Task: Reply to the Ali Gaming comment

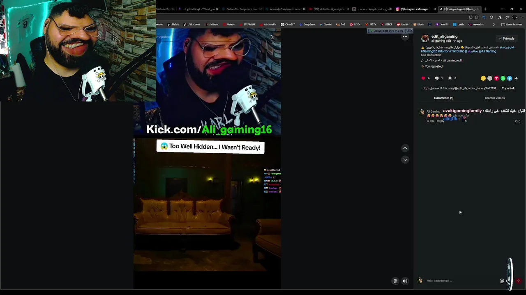Action: [440, 121]
